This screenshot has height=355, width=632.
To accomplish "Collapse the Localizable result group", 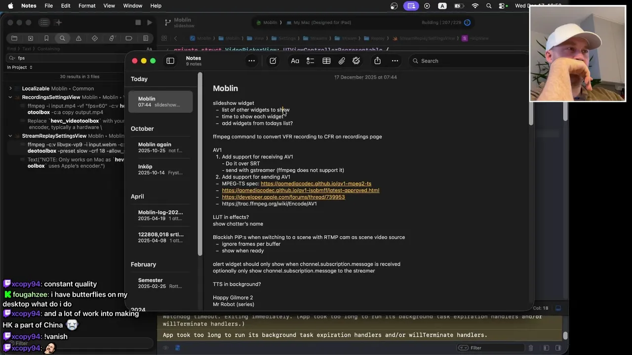I will [x=10, y=88].
